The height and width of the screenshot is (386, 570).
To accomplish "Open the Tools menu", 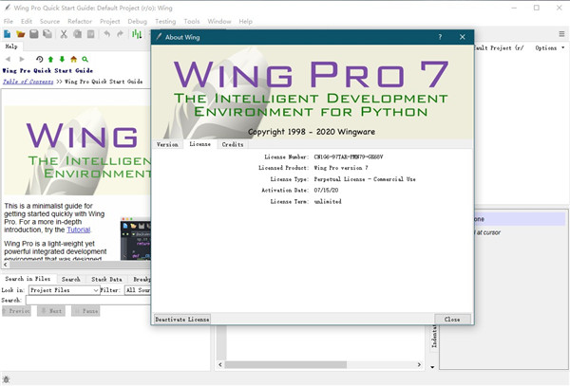I will click(192, 22).
